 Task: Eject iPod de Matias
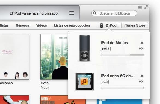(142, 42)
